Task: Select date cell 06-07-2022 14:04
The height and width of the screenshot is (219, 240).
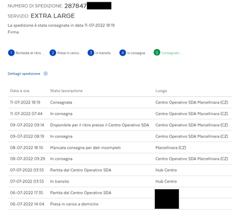Action: 27,204
